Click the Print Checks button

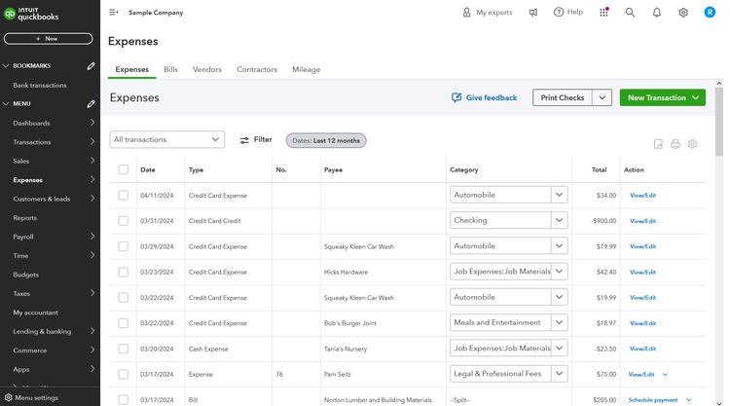click(x=562, y=97)
